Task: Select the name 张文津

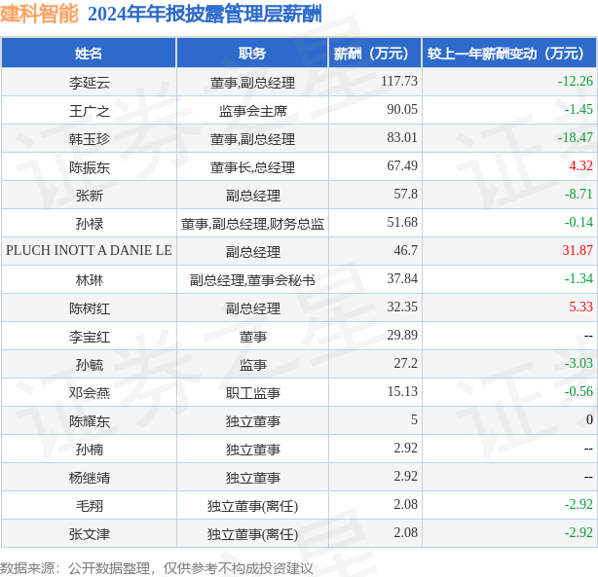Action: 90,534
